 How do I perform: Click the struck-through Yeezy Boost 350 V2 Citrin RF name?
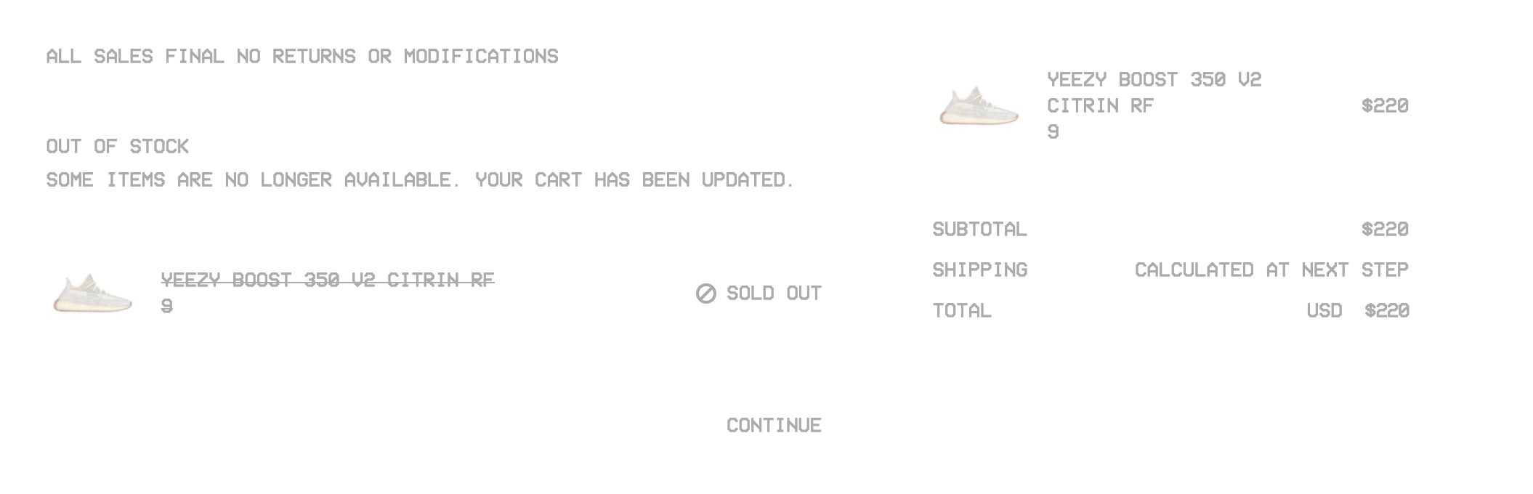pyautogui.click(x=328, y=280)
